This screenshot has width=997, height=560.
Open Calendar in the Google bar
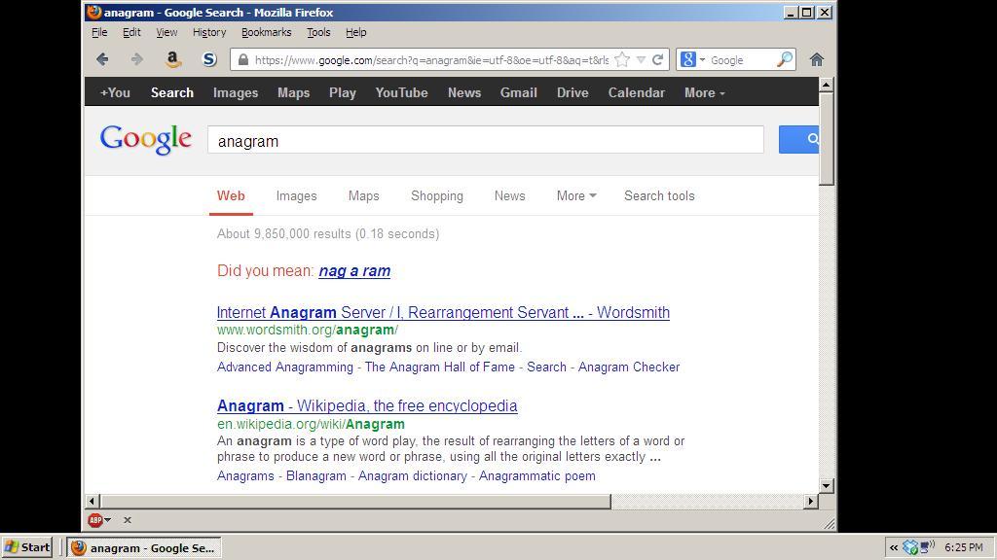tap(637, 92)
